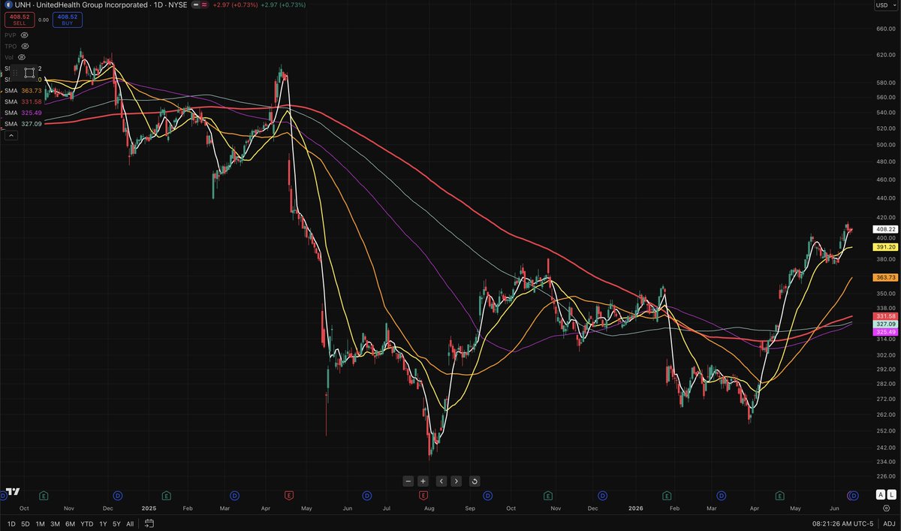Screen dimensions: 901x531
Task: Select the 3M time range
Action: click(55, 523)
